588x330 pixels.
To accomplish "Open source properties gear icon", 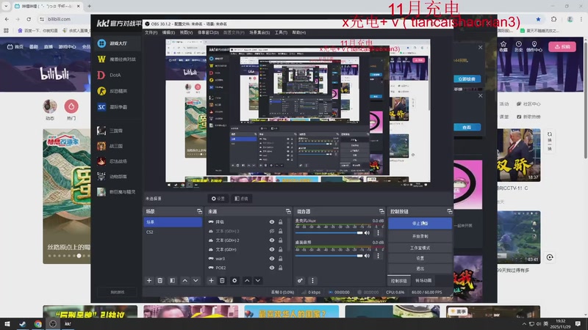I will tap(234, 281).
